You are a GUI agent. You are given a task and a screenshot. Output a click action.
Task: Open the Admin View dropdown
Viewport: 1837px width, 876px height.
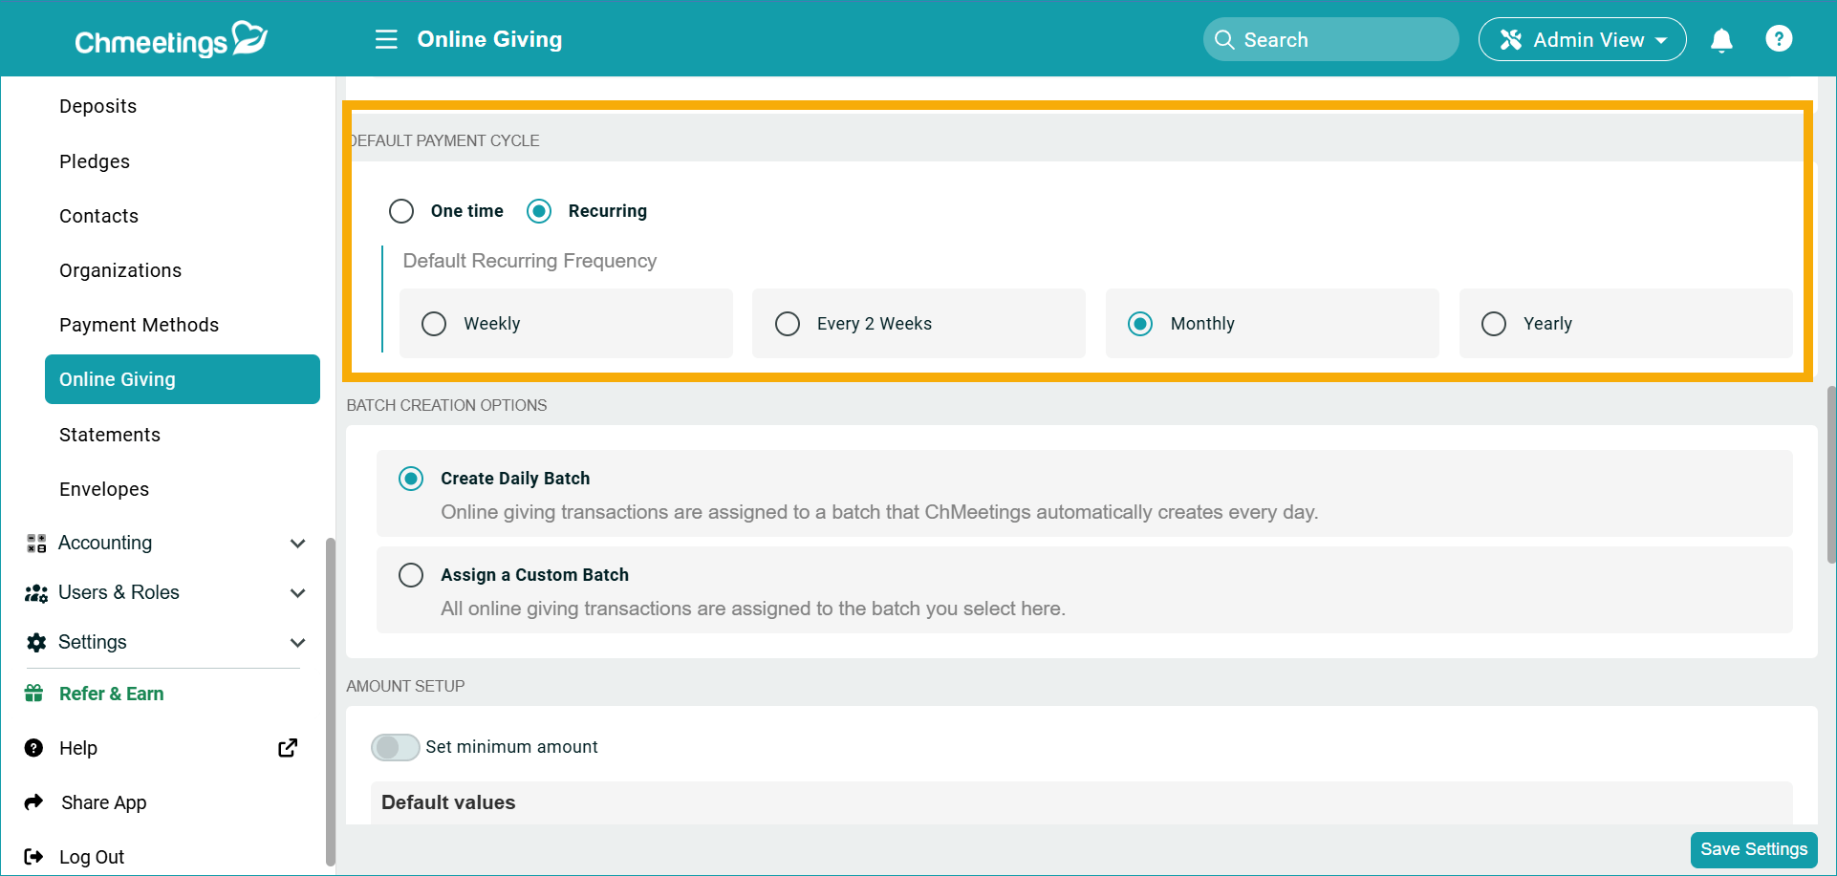(1582, 39)
